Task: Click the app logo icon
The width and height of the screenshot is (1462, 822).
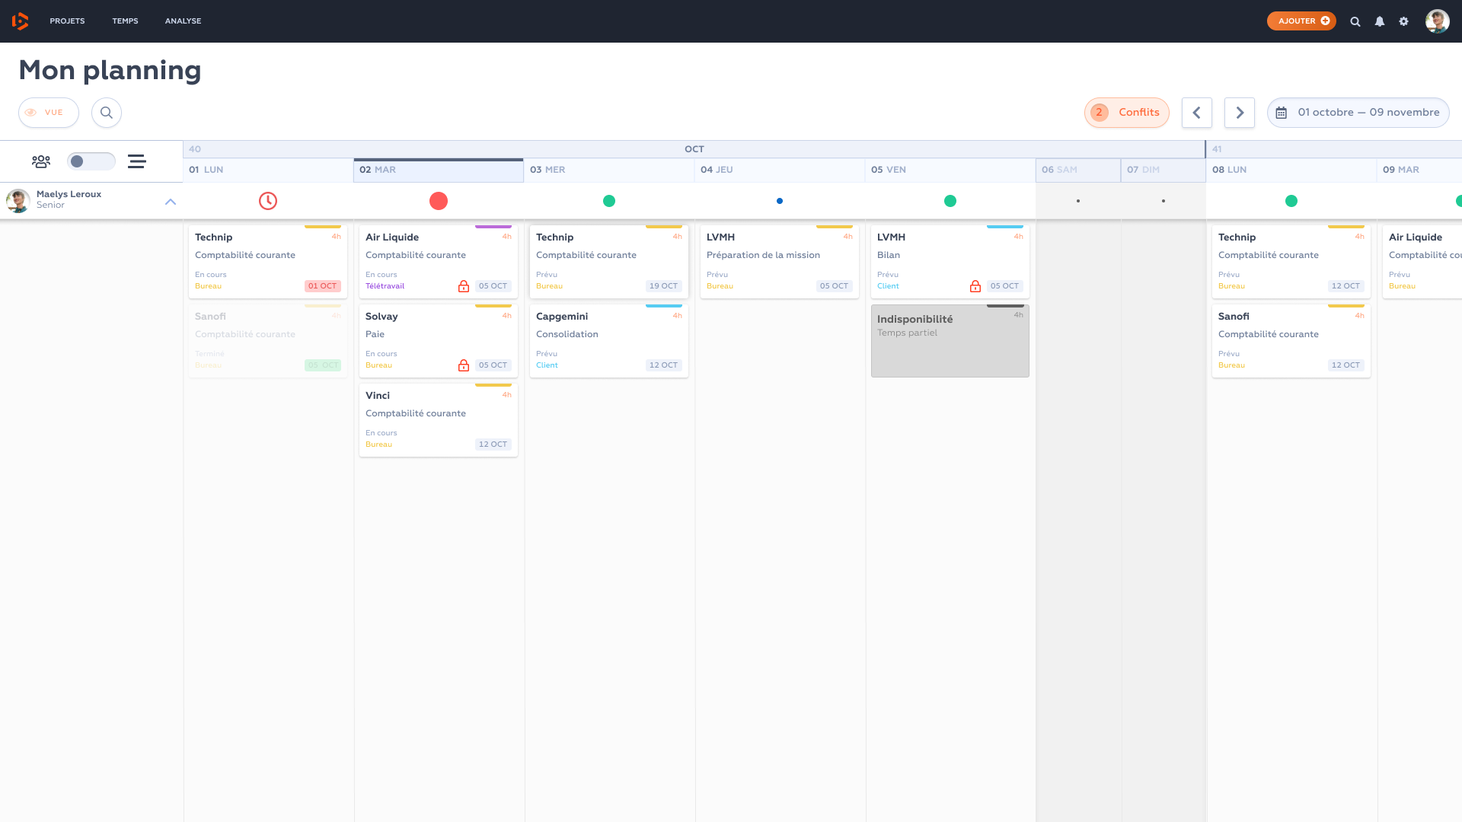Action: 21,21
